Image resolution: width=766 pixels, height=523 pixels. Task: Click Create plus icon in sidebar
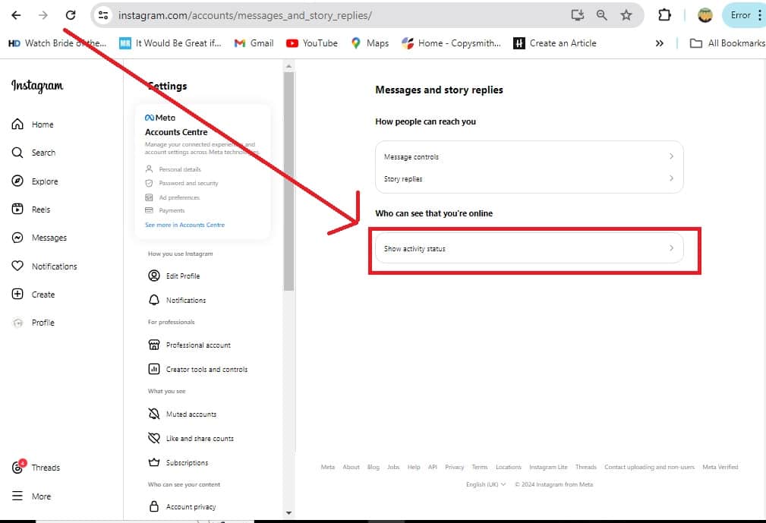pos(17,294)
